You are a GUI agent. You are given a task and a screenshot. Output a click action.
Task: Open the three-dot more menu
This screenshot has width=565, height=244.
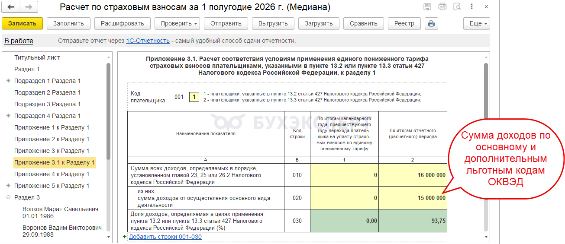pos(472,7)
